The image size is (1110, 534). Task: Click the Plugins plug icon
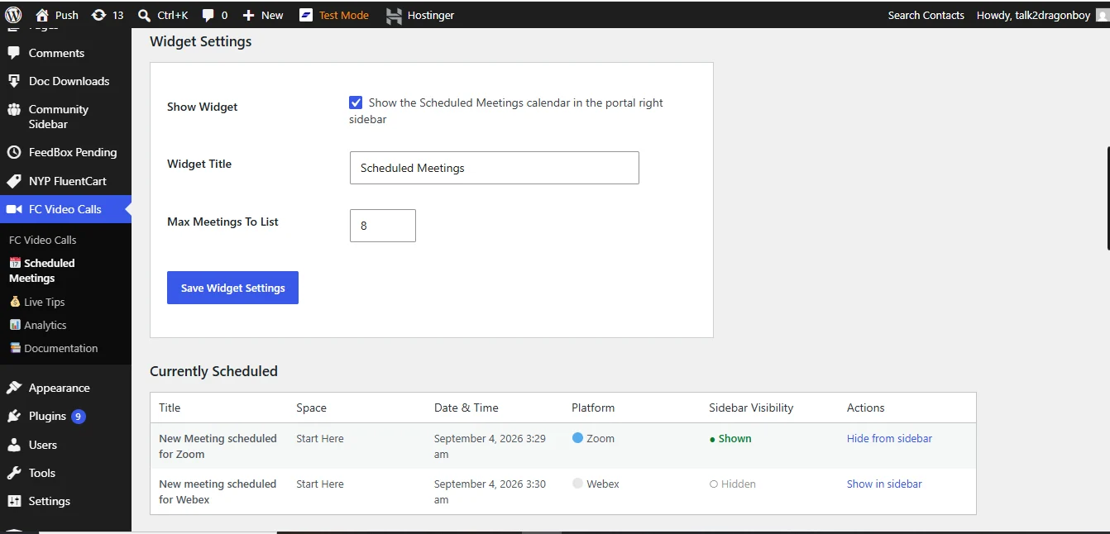pos(13,416)
